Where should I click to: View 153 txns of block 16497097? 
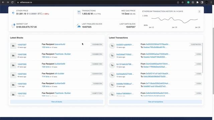tap(45, 47)
